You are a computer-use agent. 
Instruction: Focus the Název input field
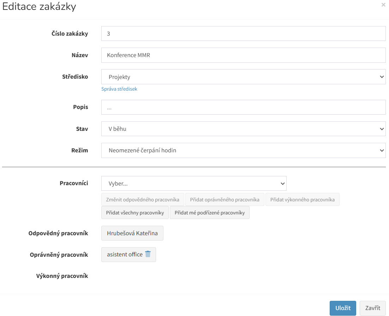pyautogui.click(x=243, y=55)
